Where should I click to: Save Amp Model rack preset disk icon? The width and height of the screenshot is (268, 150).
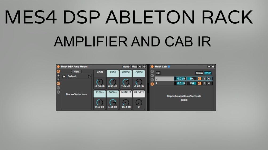click(145, 66)
